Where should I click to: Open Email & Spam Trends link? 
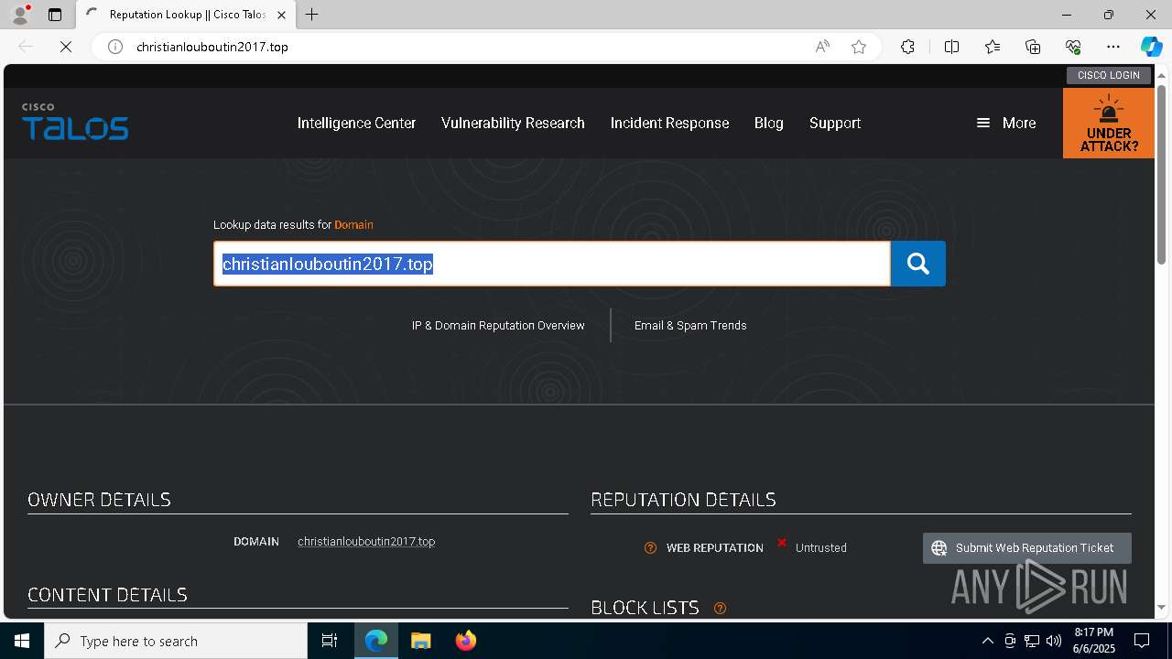tap(690, 325)
